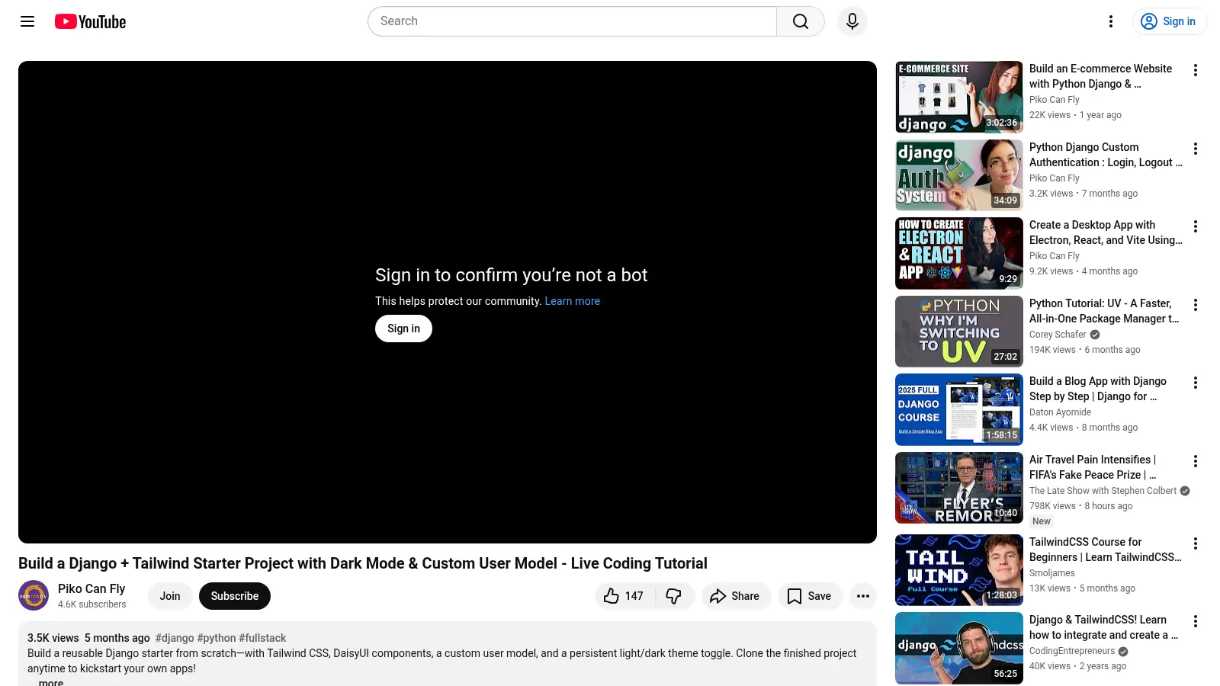Click the 'New' badge on Late Show video
Image resolution: width=1220 pixels, height=686 pixels.
pos(1042,521)
